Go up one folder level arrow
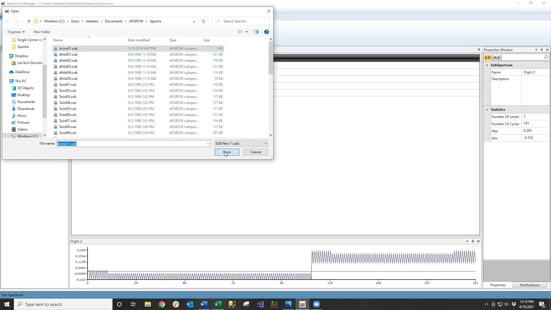This screenshot has height=310, width=551. (29, 21)
